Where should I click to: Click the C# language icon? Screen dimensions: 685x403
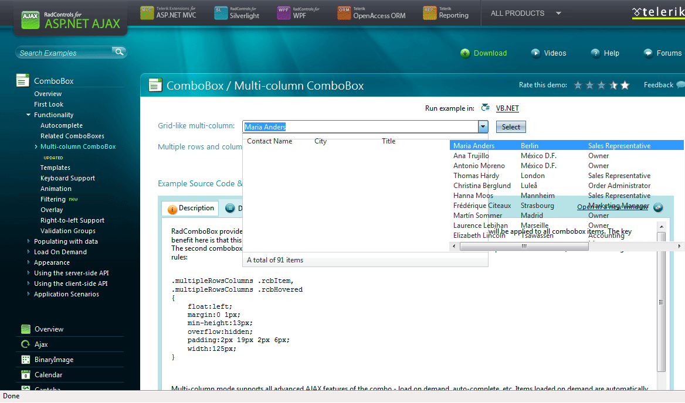(486, 107)
